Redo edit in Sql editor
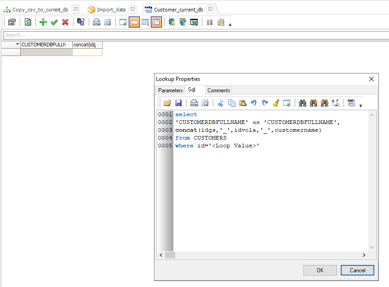 point(265,103)
